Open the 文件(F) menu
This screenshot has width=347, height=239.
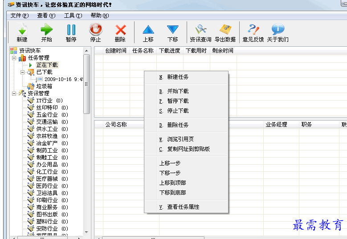20,16
